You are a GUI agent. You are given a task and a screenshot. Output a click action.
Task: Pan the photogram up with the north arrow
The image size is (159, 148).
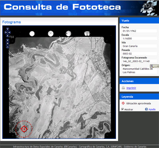click(8, 29)
